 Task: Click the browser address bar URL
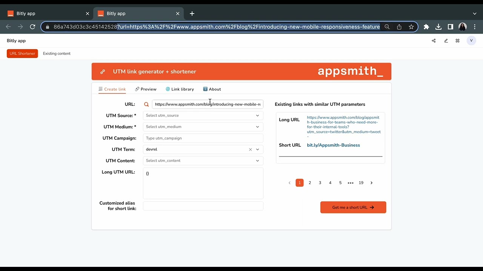[217, 27]
